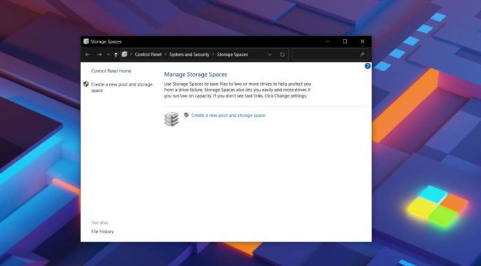Select System and Security in breadcrumb
Image resolution: width=481 pixels, height=266 pixels.
189,55
